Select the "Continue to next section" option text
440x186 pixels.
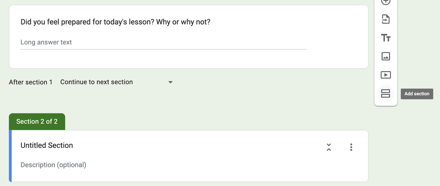tap(96, 82)
